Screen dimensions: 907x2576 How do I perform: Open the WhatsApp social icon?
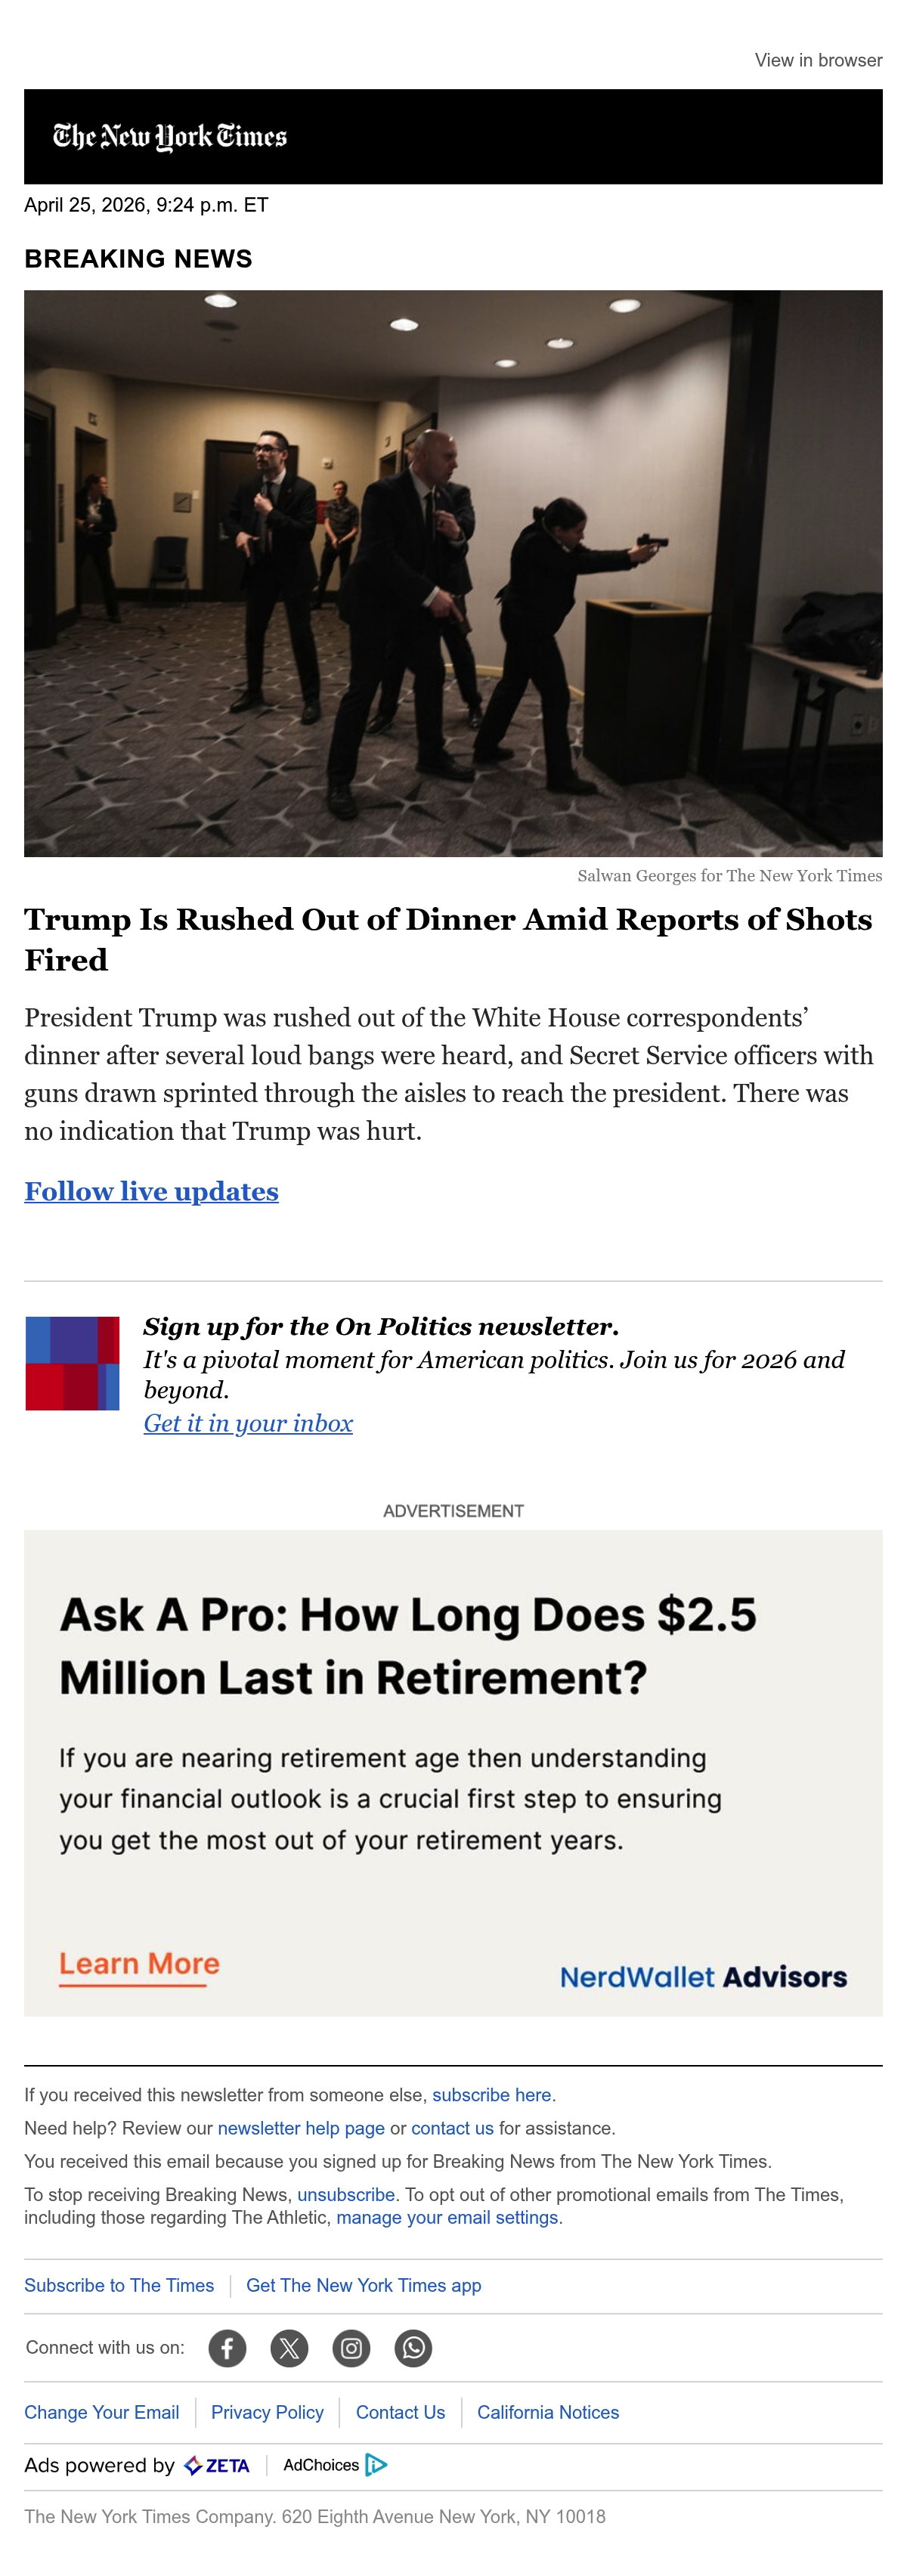(x=413, y=2347)
